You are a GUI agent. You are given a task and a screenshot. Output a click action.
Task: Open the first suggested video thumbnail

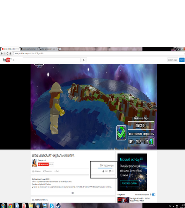pyautogui.click(x=123, y=200)
